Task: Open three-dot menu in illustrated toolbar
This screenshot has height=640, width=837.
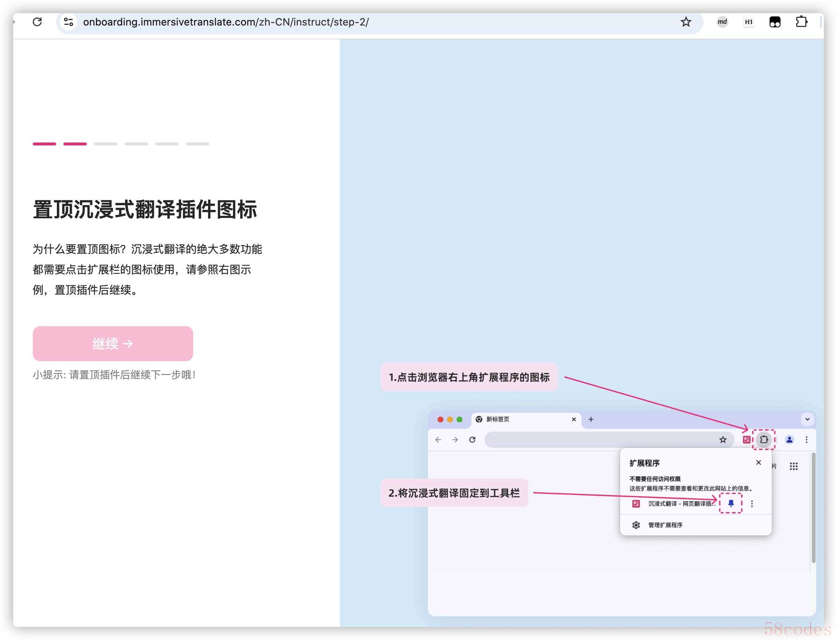Action: click(x=806, y=440)
